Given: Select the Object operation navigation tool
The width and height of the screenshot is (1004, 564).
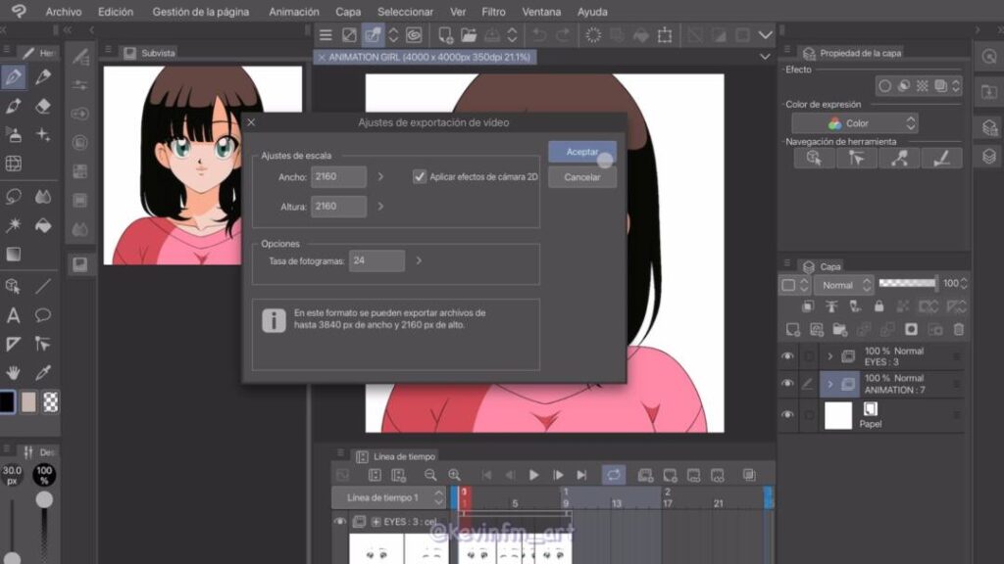Looking at the screenshot, I should click(x=814, y=158).
